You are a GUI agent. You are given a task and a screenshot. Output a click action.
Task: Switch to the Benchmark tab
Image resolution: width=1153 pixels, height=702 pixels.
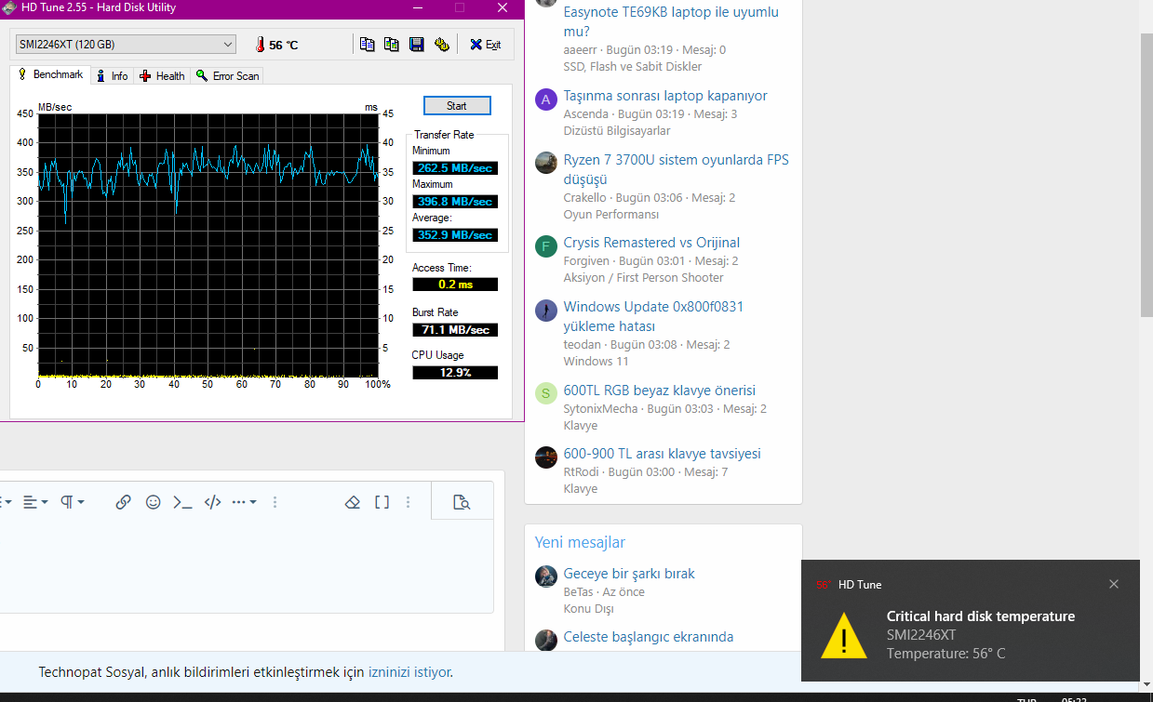[x=50, y=75]
